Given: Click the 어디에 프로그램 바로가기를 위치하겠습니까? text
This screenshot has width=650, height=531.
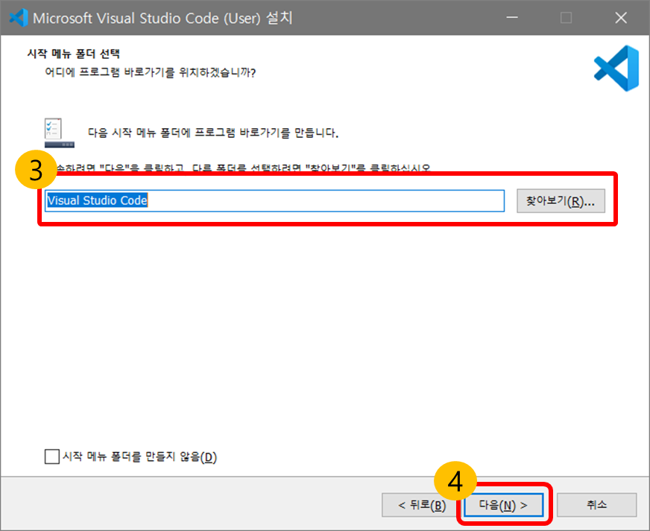Looking at the screenshot, I should coord(150,72).
